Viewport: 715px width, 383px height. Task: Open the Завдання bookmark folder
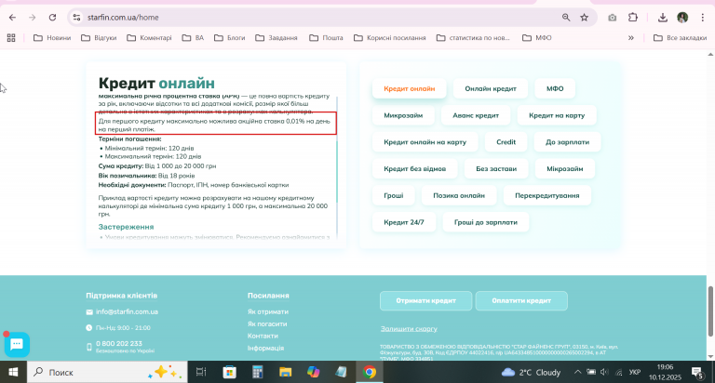(x=277, y=38)
